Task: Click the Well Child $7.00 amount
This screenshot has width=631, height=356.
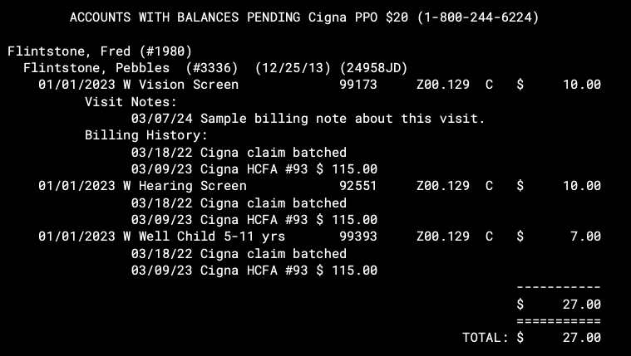Action: coord(559,237)
